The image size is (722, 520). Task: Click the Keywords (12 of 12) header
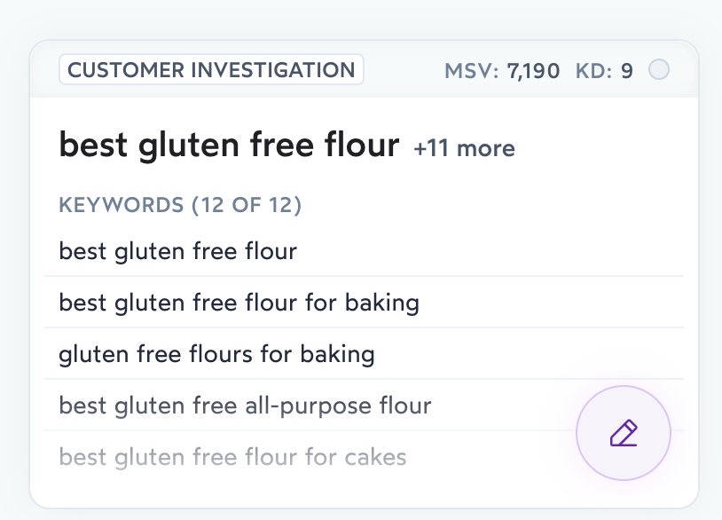(180, 206)
